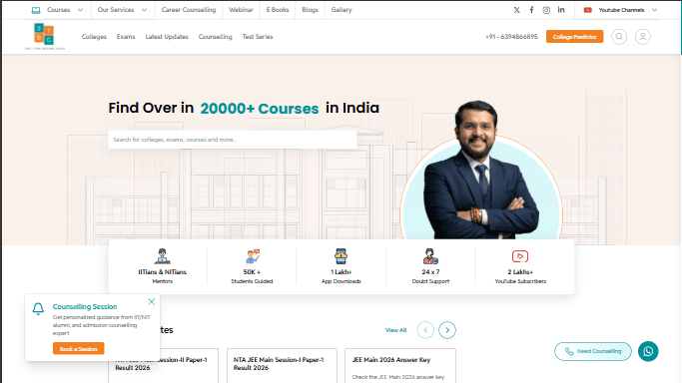682x383 pixels.
Task: Expand the Youtube Channels dropdown
Action: 654,10
